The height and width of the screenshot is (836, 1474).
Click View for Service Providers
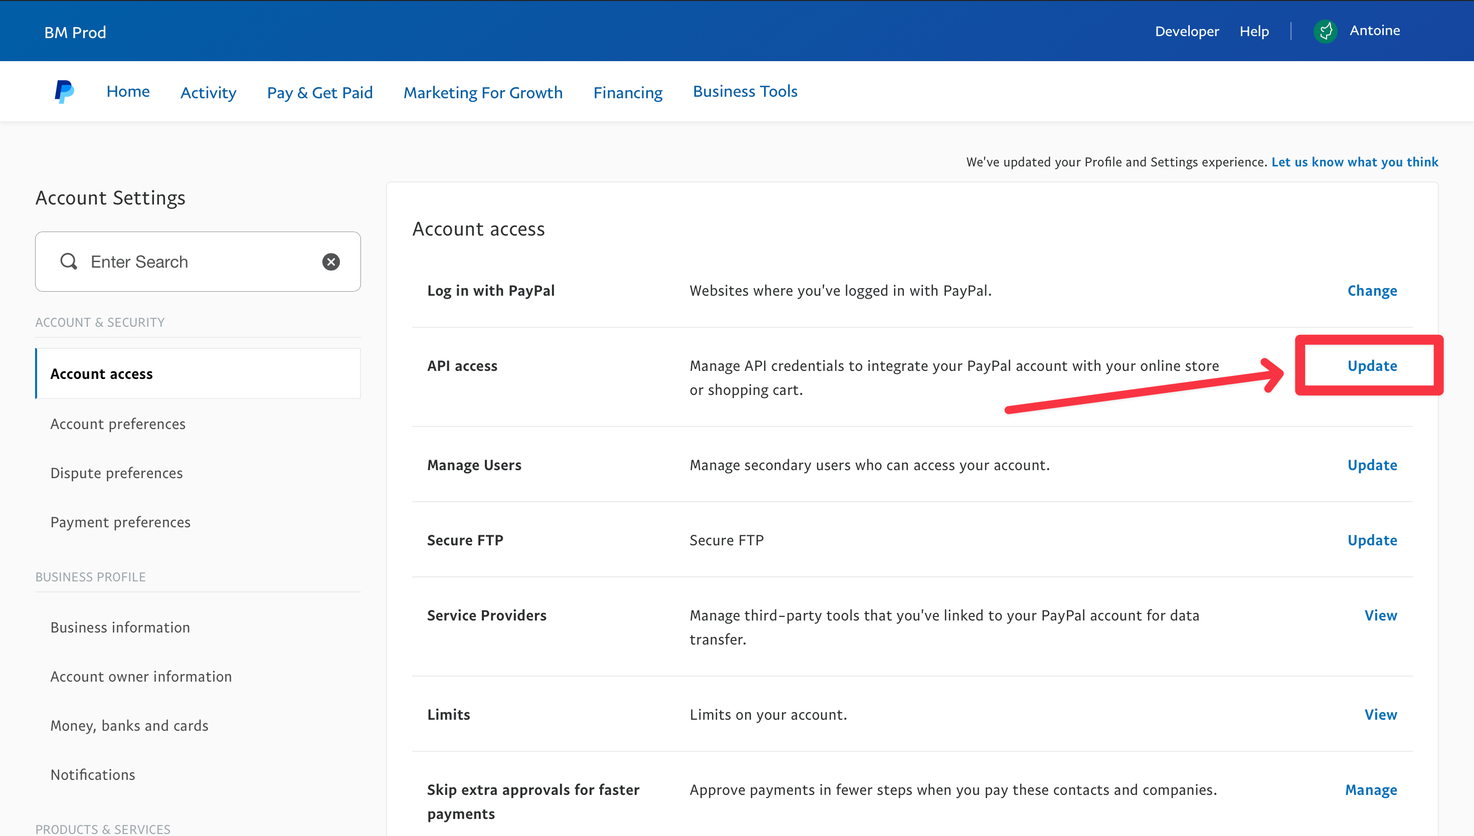click(x=1380, y=615)
